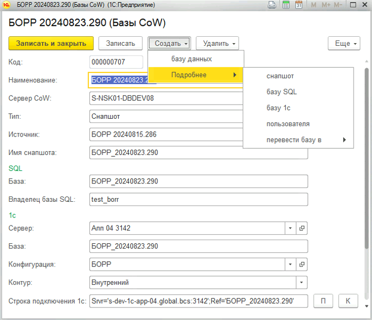Focus the Код field 000000707
This screenshot has width=372, height=320.
point(116,62)
